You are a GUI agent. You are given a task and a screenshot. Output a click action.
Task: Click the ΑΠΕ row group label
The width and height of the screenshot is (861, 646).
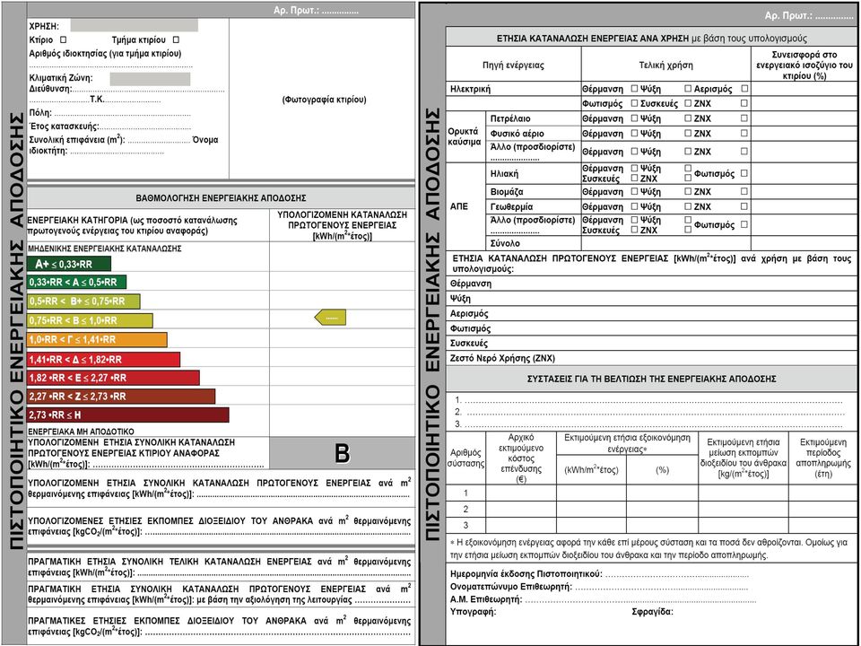458,206
